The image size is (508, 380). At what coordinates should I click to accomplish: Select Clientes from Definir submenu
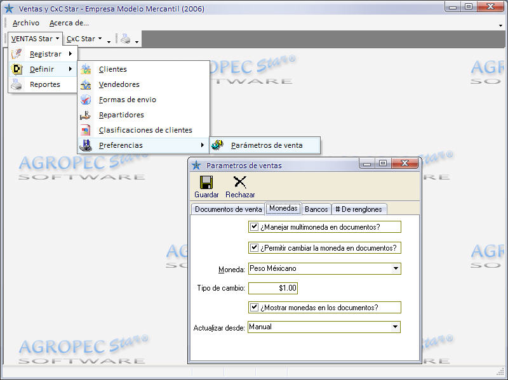(144, 69)
